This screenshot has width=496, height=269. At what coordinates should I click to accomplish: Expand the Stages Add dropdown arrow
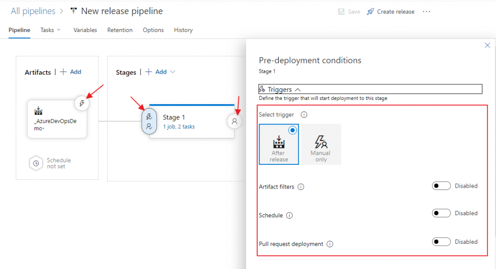(173, 72)
